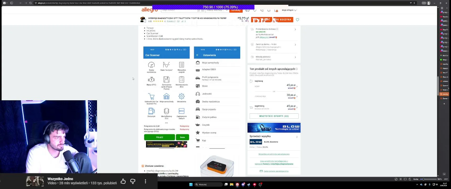This screenshot has height=189, width=451.
Task: Click WSZYSTKIE OFERTY (33) button
Action: coord(274,116)
